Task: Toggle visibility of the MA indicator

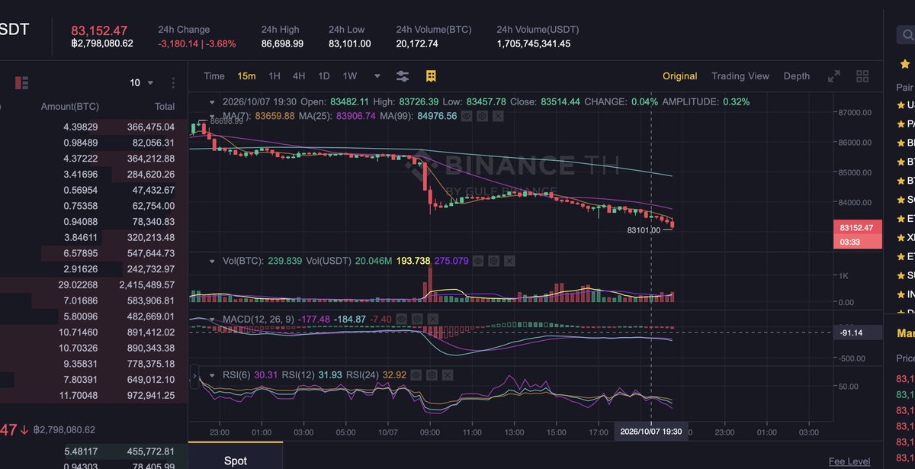Action: click(467, 116)
